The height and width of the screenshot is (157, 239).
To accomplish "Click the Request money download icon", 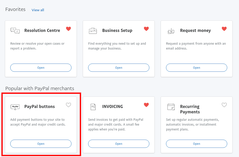I will [171, 31].
